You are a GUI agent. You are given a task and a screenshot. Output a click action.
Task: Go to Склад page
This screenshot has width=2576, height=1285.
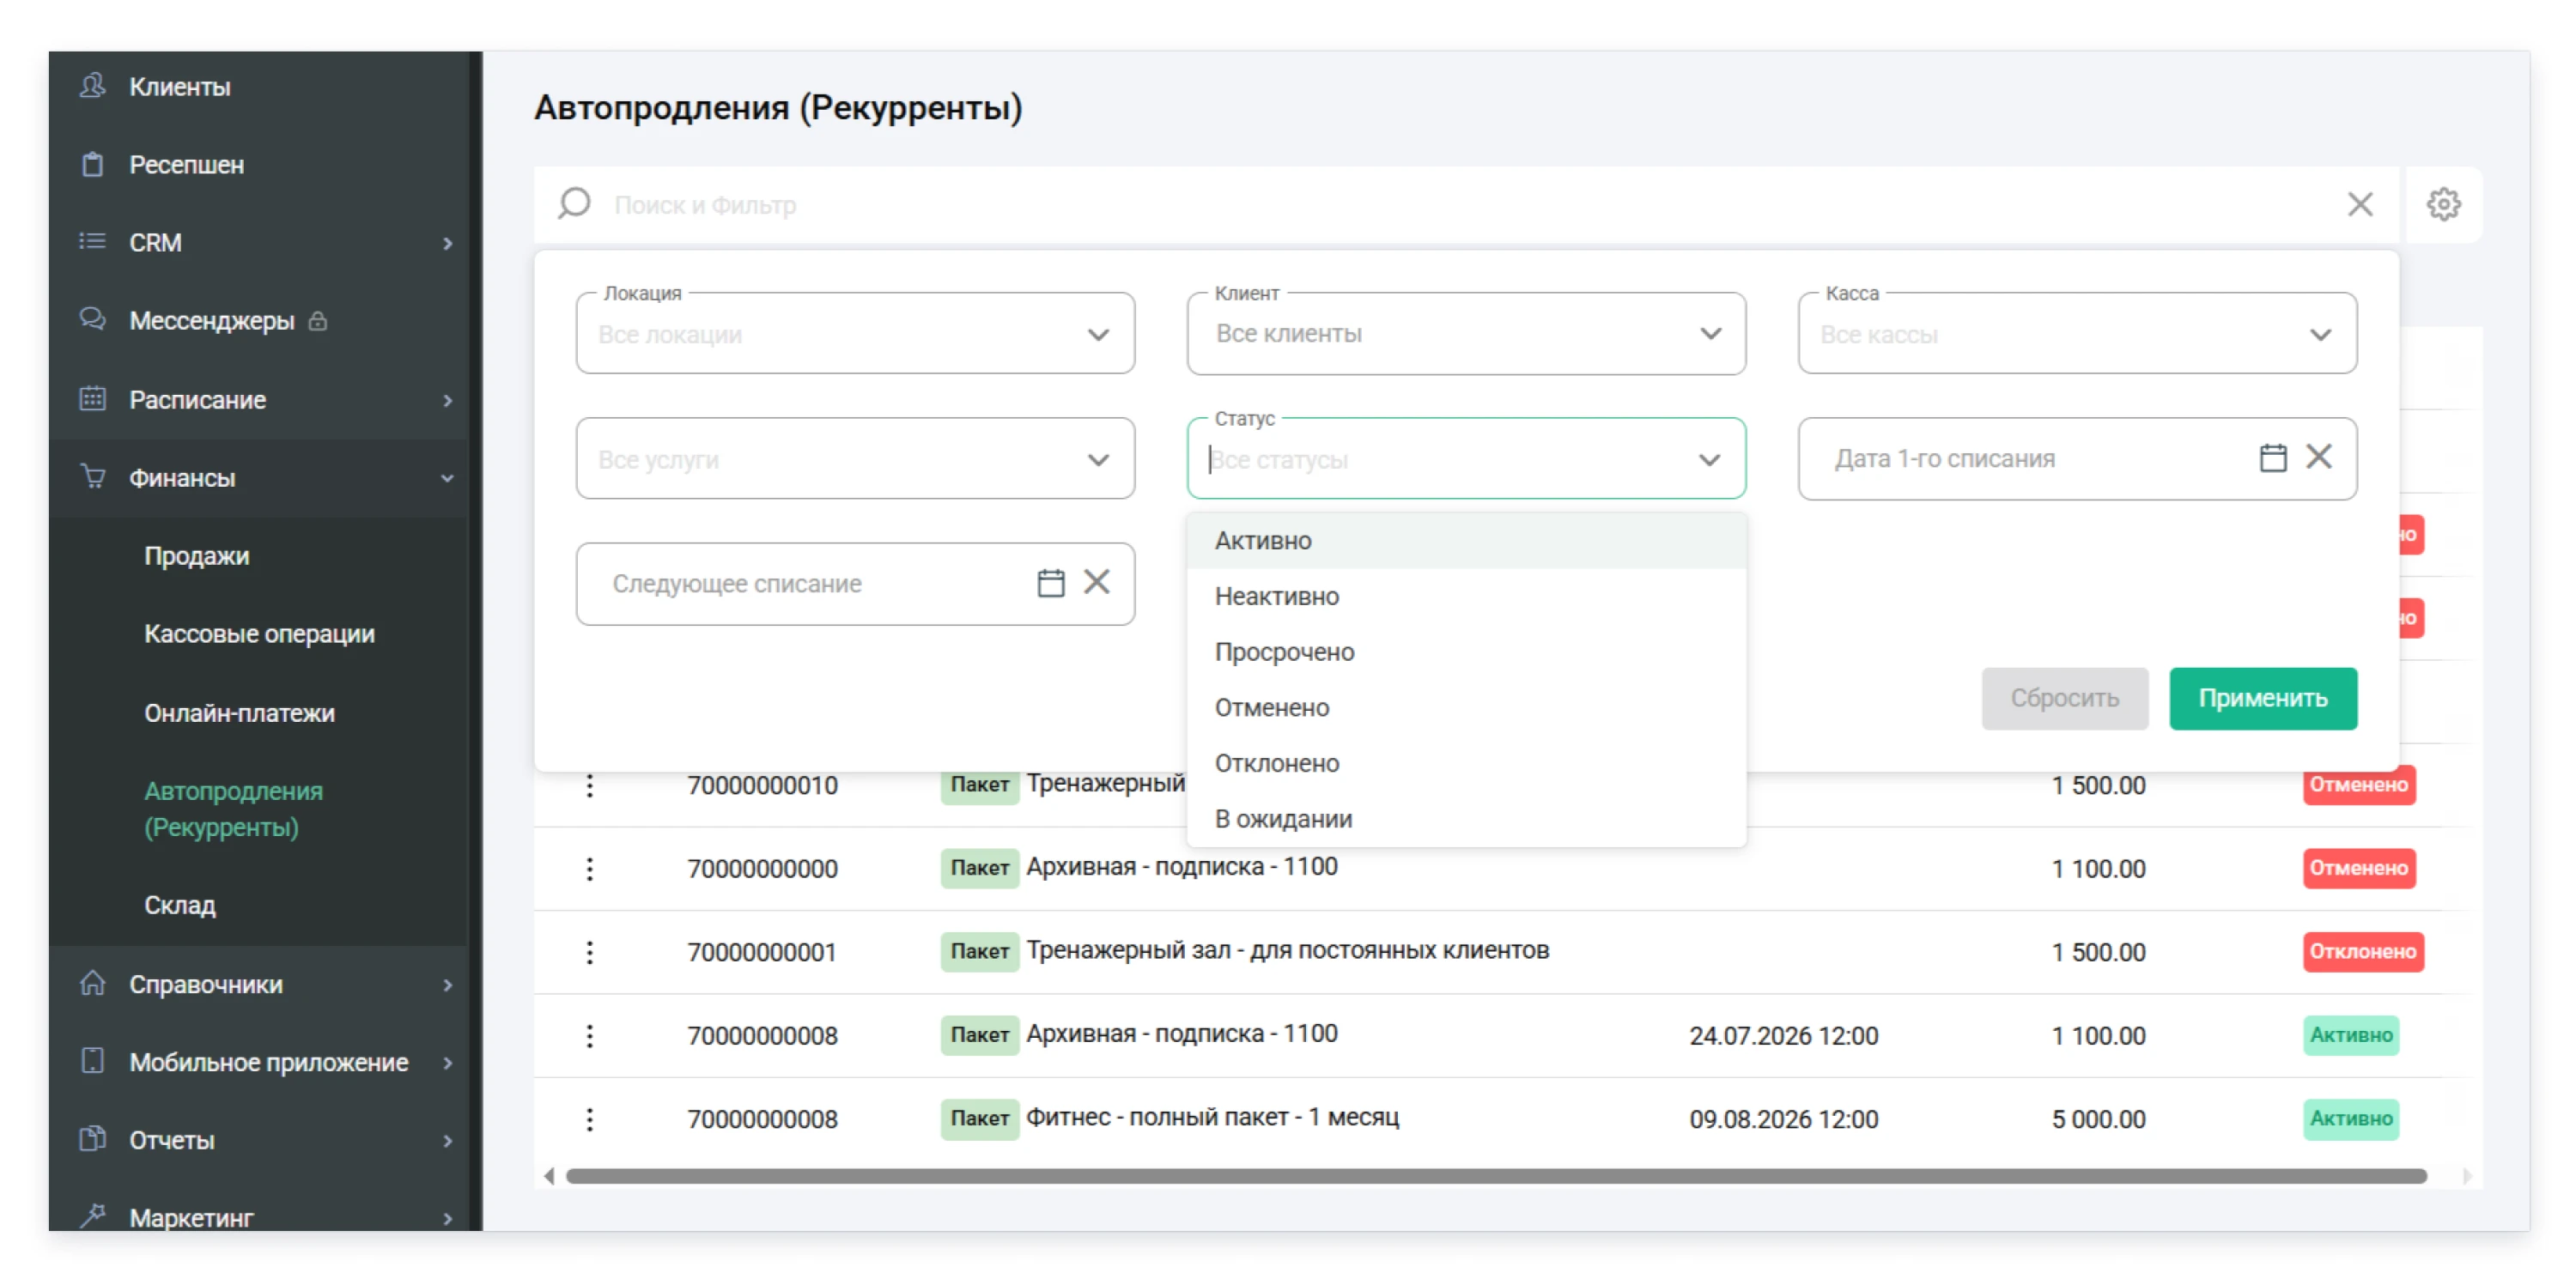tap(179, 905)
